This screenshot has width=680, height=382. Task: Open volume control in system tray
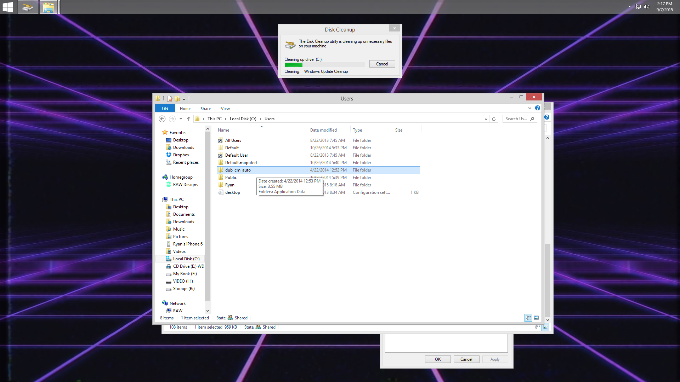[x=647, y=7]
